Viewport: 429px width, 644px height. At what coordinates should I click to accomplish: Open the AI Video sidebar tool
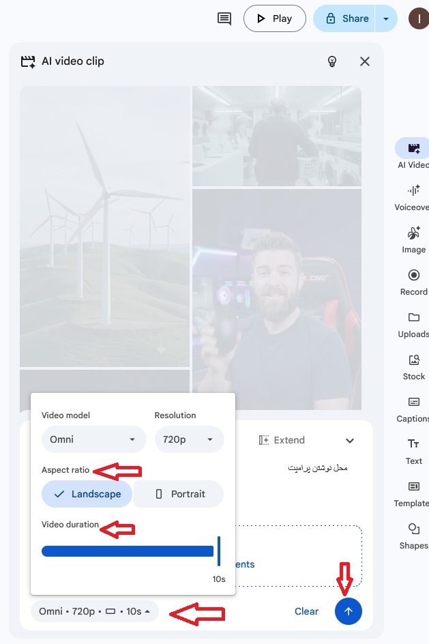(x=412, y=153)
